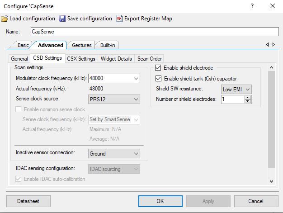Open the Scan Order sub-tab

[x=150, y=59]
